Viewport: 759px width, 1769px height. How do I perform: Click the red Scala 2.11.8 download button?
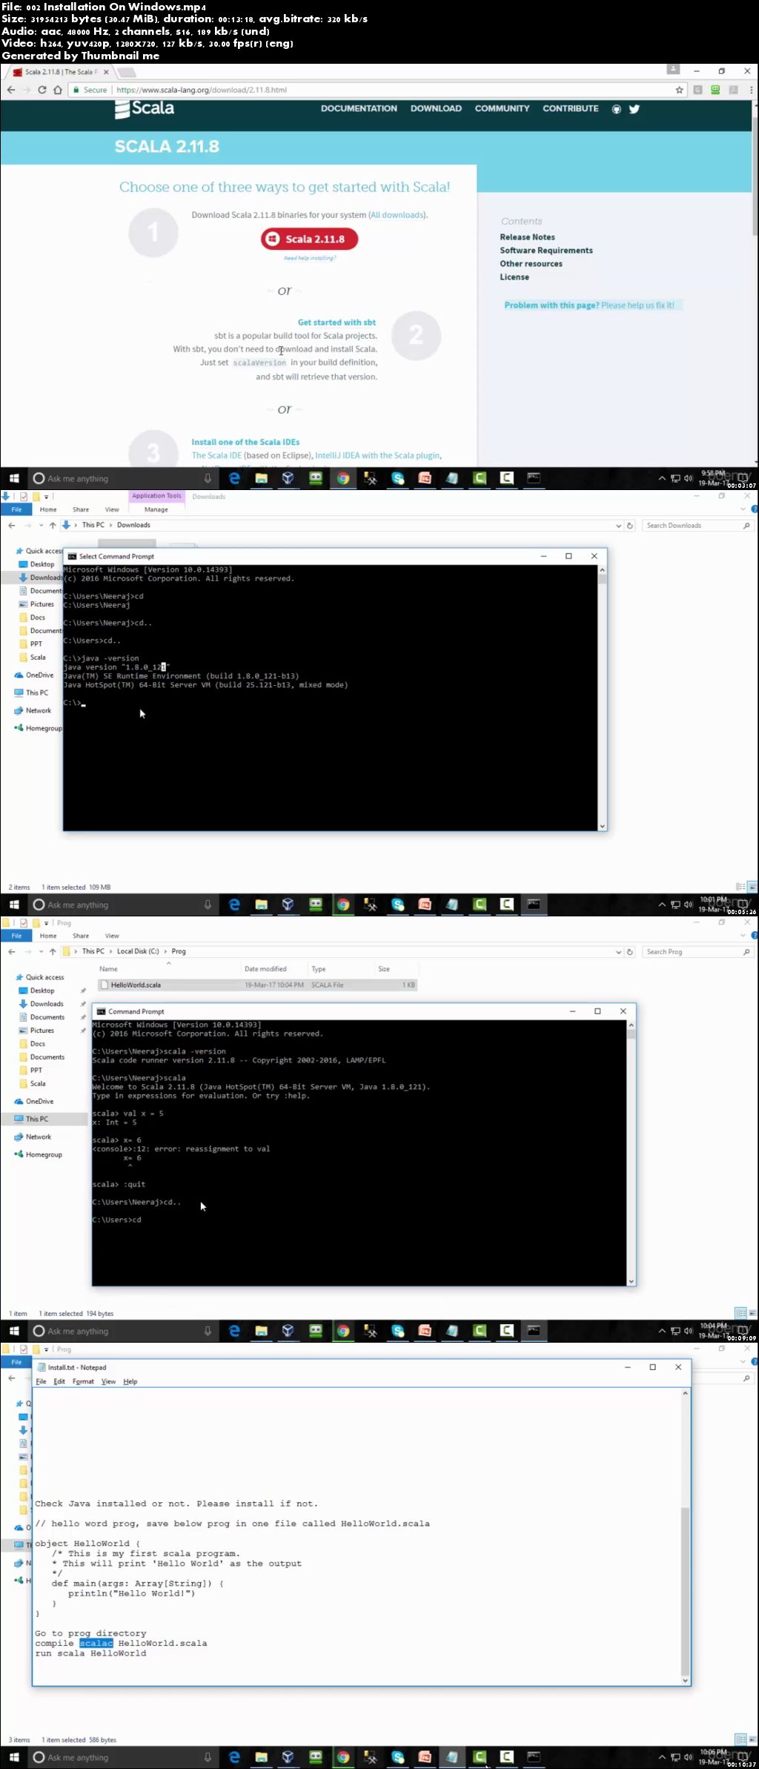pos(309,239)
